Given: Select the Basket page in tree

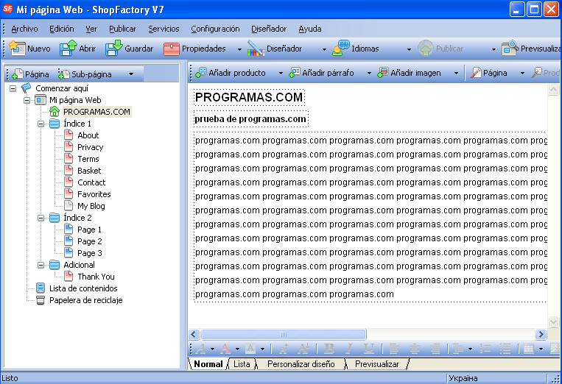Looking at the screenshot, I should point(89,171).
